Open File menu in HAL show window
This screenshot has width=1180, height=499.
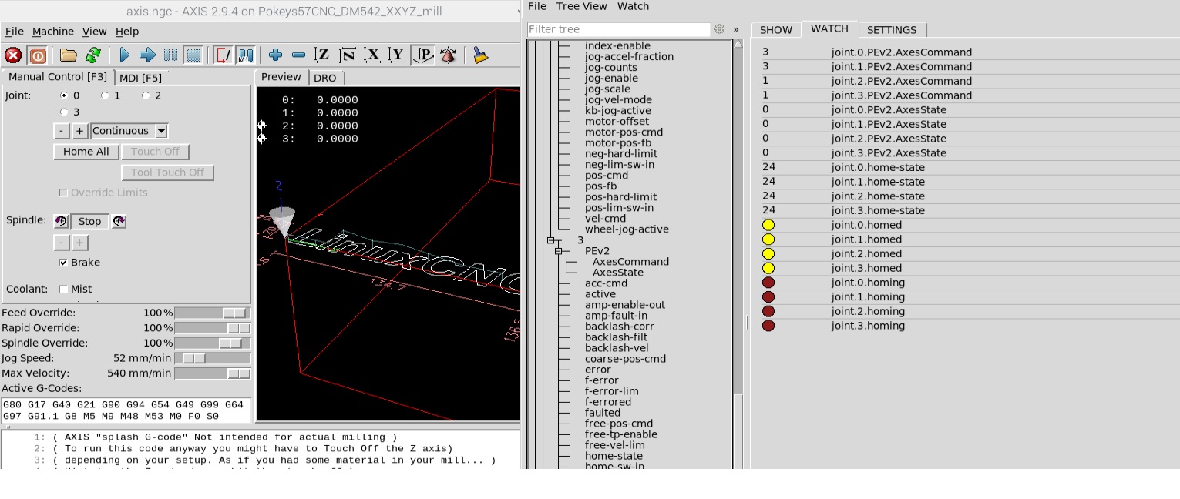point(537,6)
